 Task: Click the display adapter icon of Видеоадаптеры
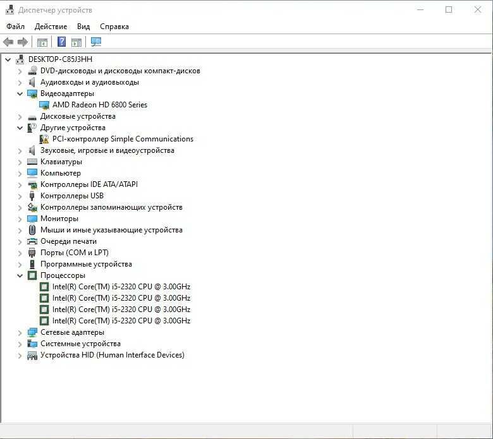32,93
